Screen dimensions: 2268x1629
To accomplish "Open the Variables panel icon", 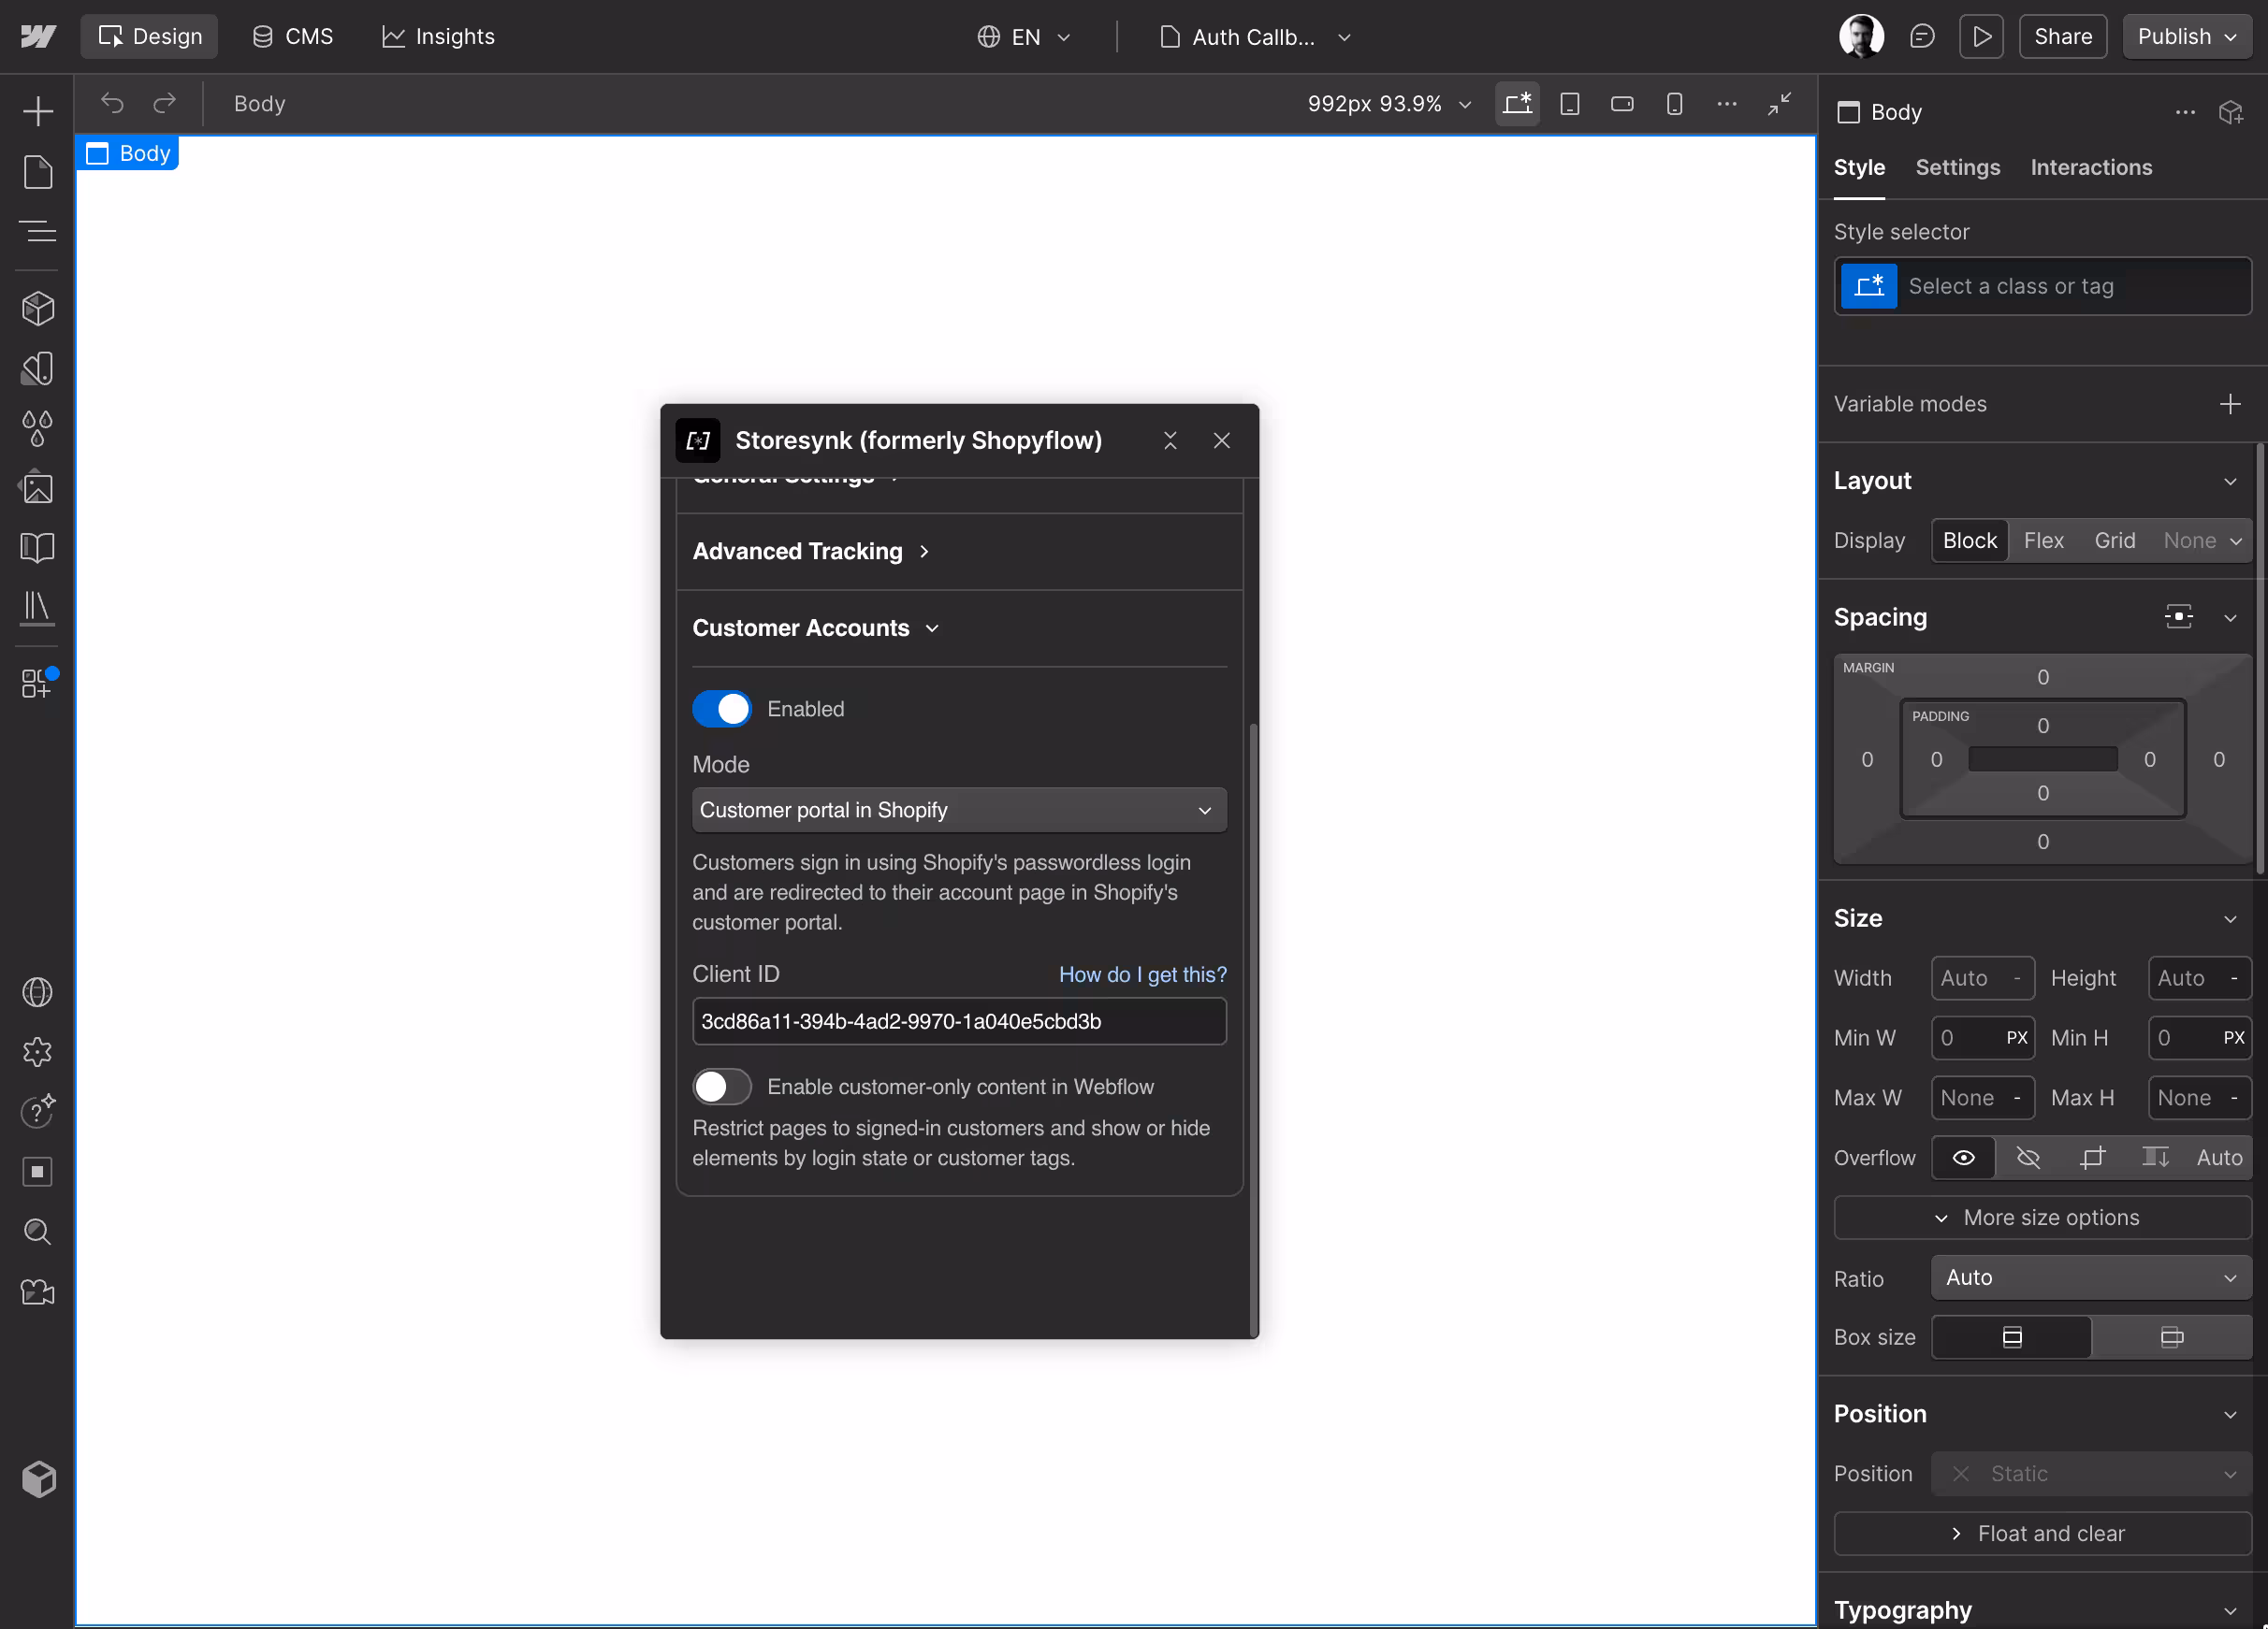I will click(x=37, y=368).
